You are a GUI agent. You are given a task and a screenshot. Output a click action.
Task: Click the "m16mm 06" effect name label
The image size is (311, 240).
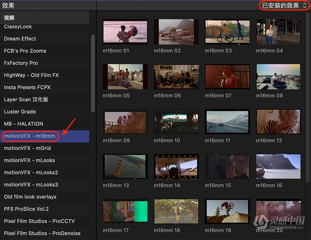tap(167, 96)
